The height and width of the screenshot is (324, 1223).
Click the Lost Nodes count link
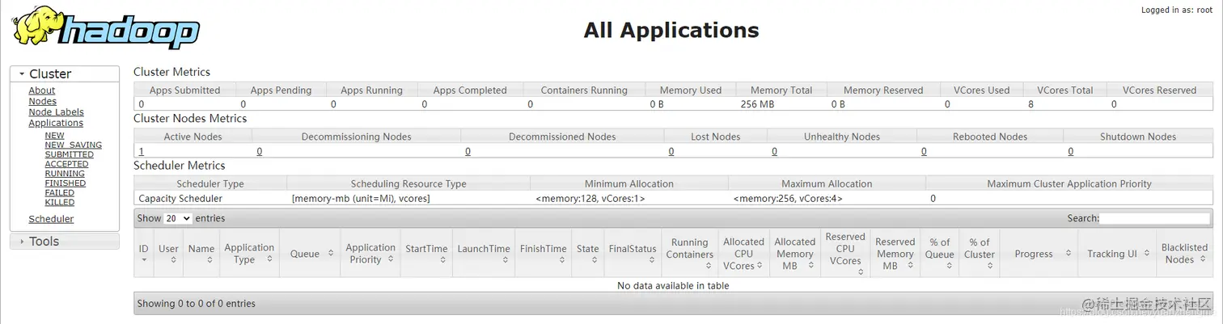click(671, 151)
